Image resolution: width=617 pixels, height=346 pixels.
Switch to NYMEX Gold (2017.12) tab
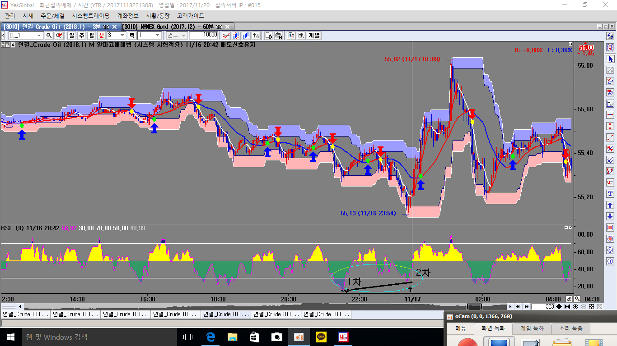point(175,27)
